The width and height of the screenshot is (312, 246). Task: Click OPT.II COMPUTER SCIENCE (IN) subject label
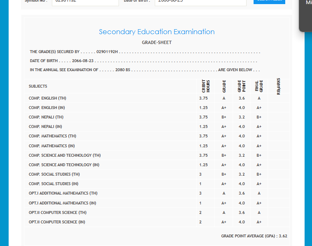pyautogui.click(x=58, y=222)
